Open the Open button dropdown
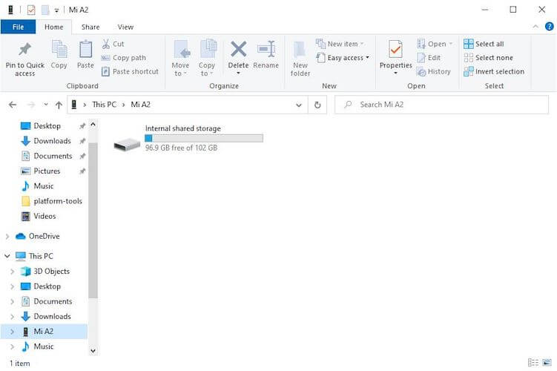 [451, 44]
